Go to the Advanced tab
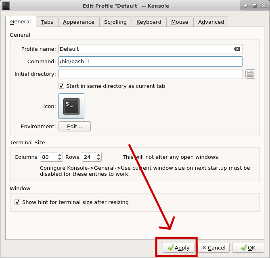 tap(211, 22)
